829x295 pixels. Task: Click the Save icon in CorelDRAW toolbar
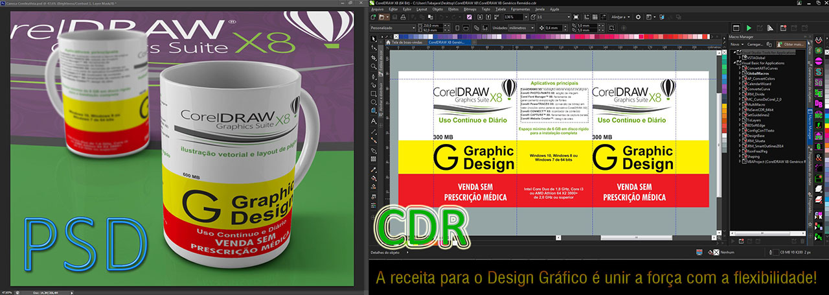click(x=394, y=17)
